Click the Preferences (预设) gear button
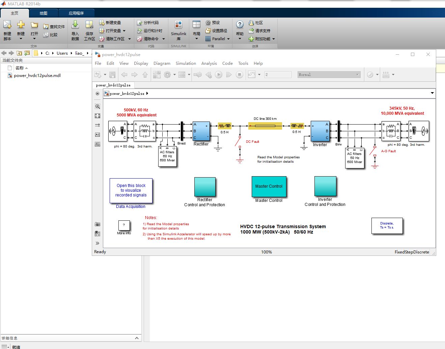445x349 pixels. (213, 23)
